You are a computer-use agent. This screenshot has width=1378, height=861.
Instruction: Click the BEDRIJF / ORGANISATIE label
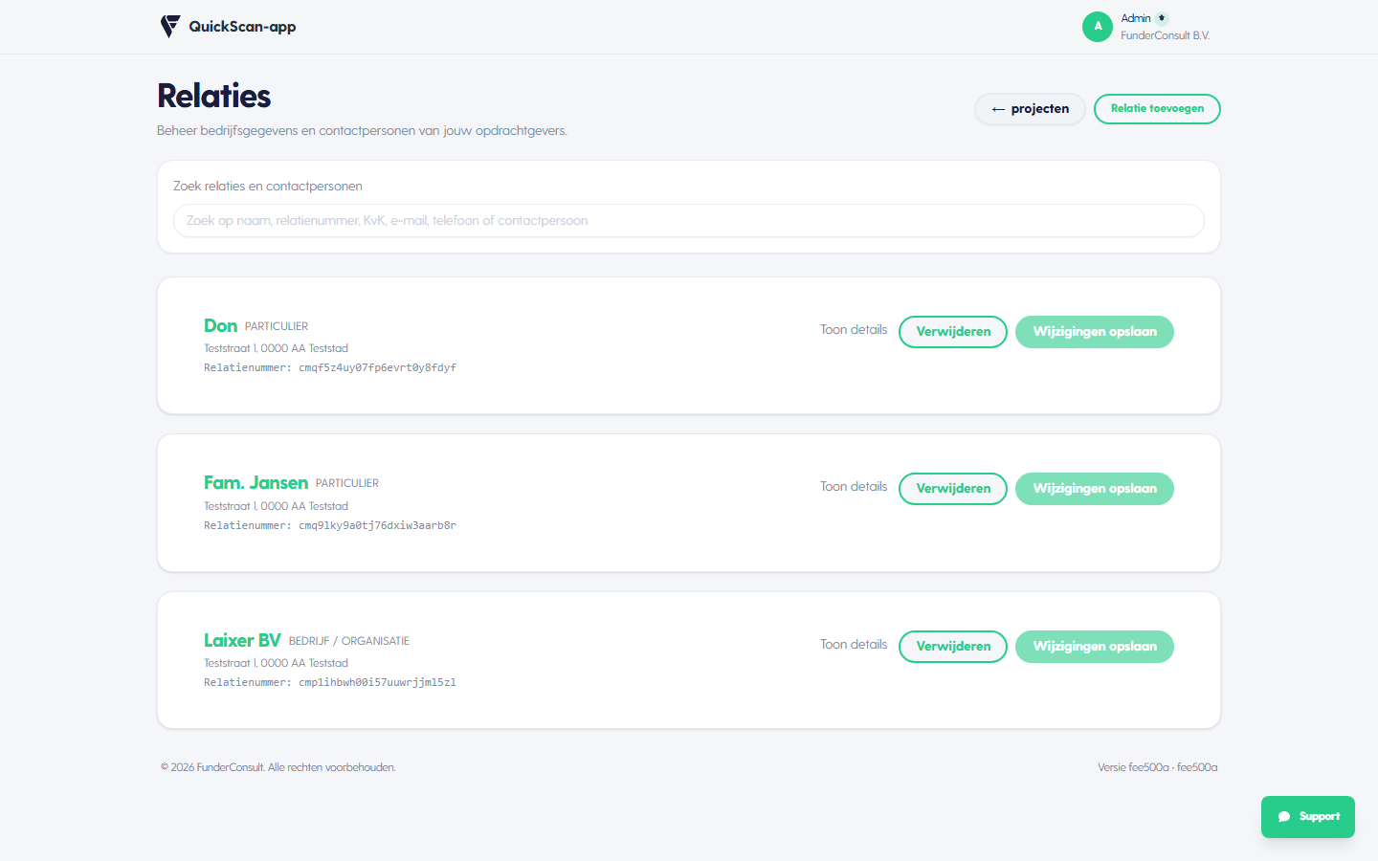(349, 641)
